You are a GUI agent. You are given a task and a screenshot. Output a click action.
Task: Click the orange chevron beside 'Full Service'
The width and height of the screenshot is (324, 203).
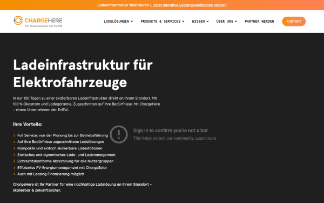tap(14, 135)
